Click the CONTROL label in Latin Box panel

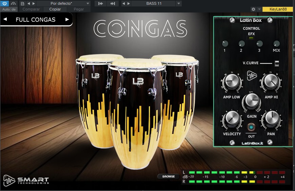pos(251,28)
